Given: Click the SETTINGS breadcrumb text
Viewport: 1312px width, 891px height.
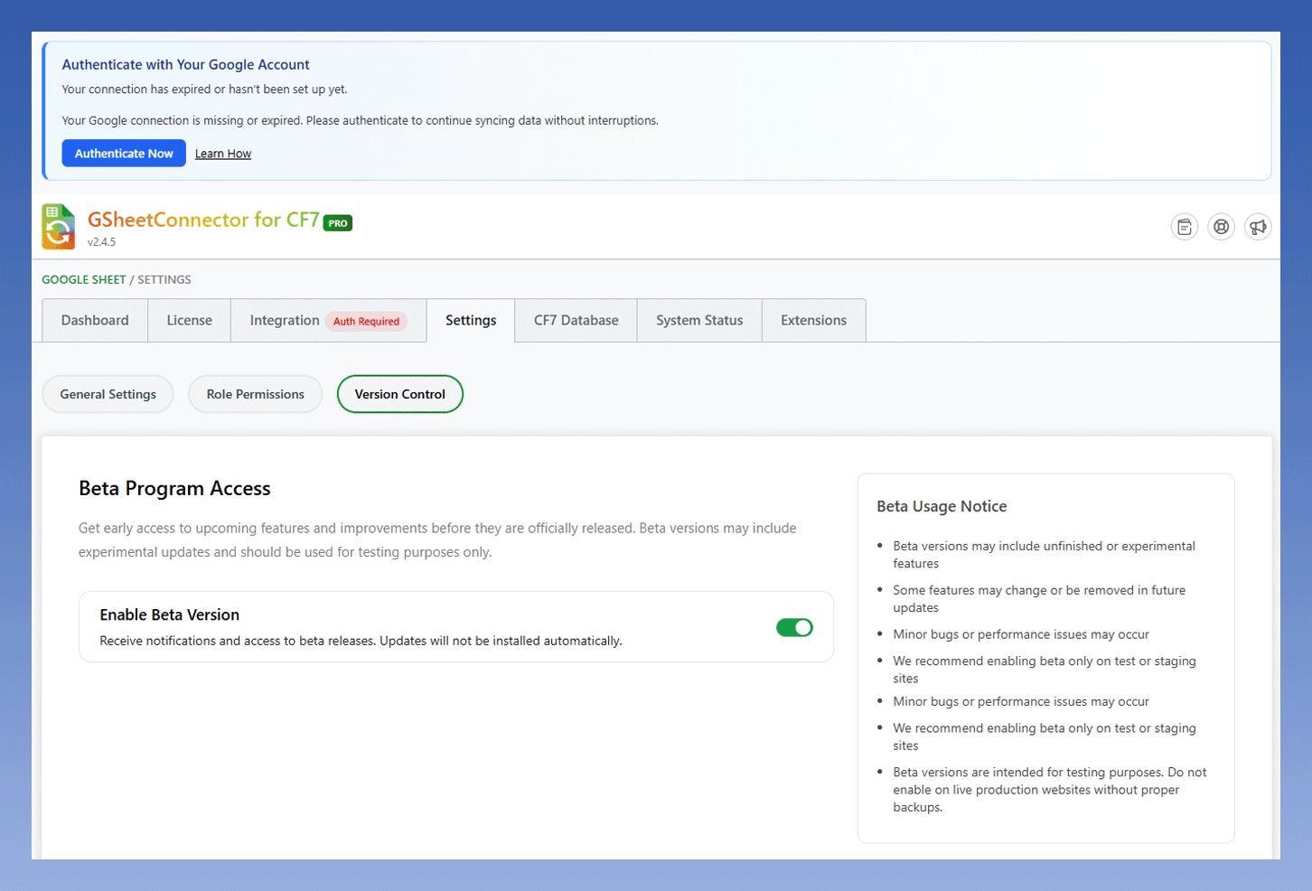Looking at the screenshot, I should [x=164, y=280].
